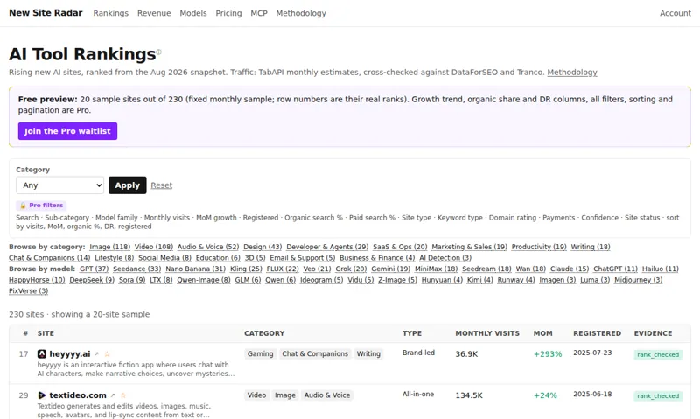
Task: Browse the Video (108) category
Action: [154, 247]
